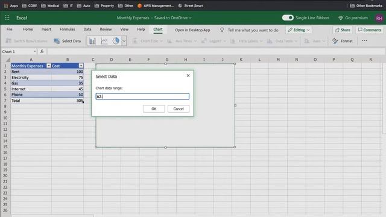Viewport: 386px width, 217px height.
Task: Click the Go premium diamond link
Action: point(353,17)
